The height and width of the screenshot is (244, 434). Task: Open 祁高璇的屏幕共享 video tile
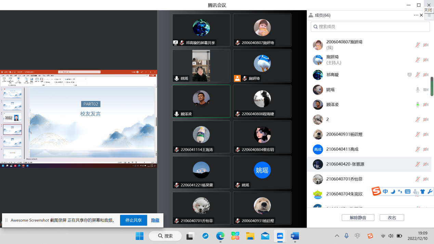(x=201, y=30)
